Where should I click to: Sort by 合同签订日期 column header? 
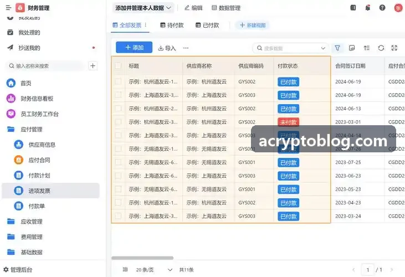tap(350, 66)
